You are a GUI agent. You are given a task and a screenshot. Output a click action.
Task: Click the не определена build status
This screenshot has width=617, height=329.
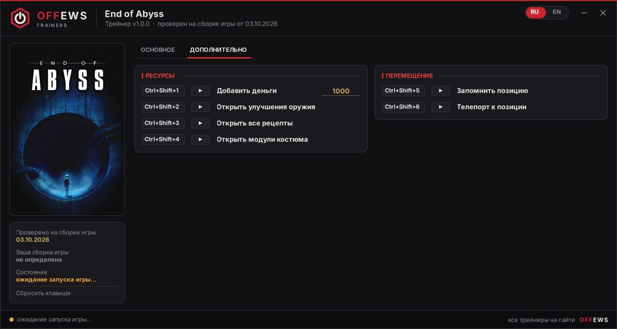[x=39, y=260]
